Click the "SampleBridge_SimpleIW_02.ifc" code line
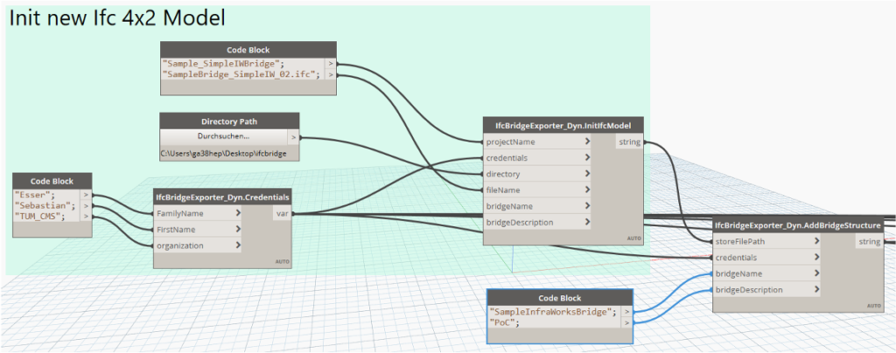The image size is (896, 353). (x=241, y=74)
